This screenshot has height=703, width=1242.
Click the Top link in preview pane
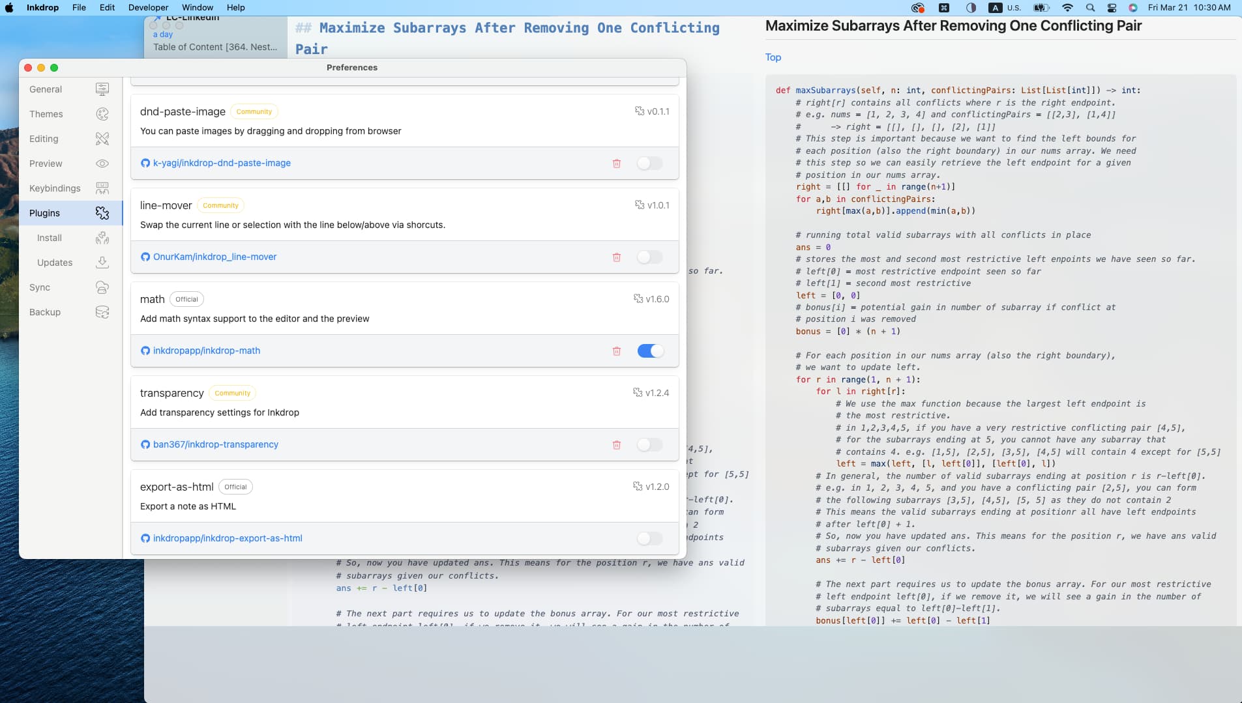point(773,57)
